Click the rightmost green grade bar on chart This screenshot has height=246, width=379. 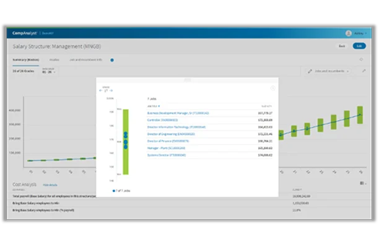click(x=360, y=115)
